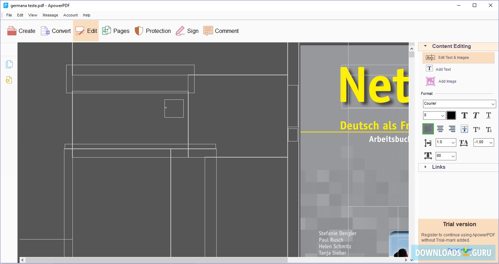Switch to the Edit tab in the toolbar
The height and width of the screenshot is (264, 499).
pos(86,31)
